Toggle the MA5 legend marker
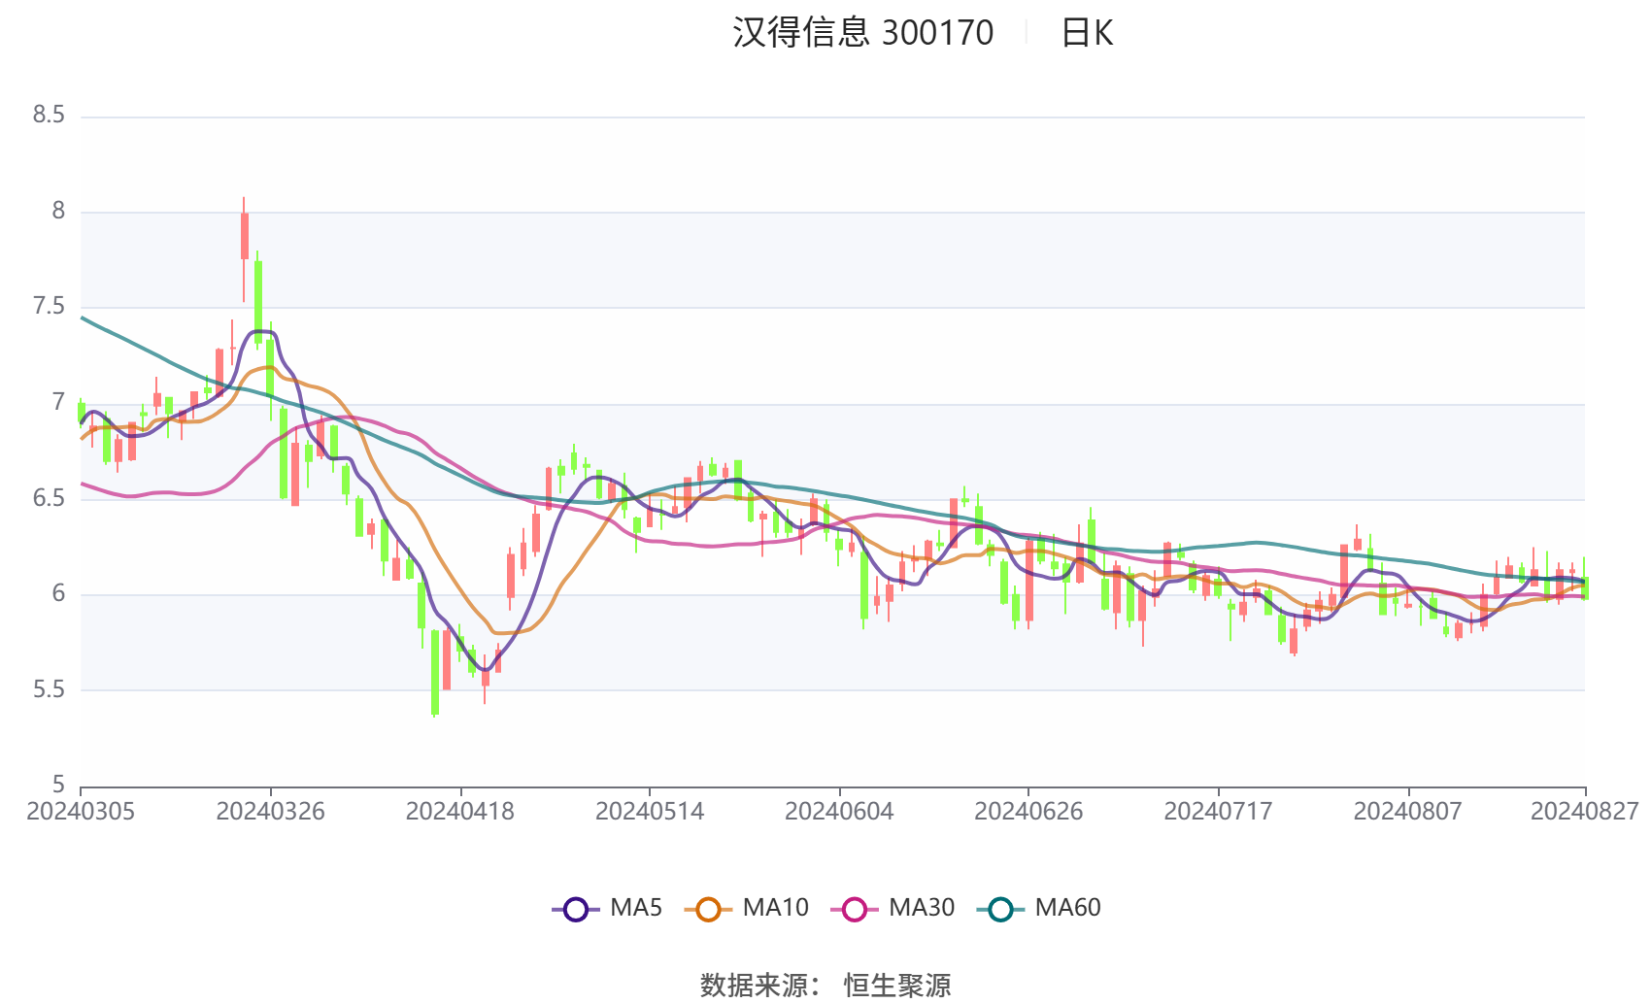This screenshot has height=1004, width=1651. tap(576, 910)
